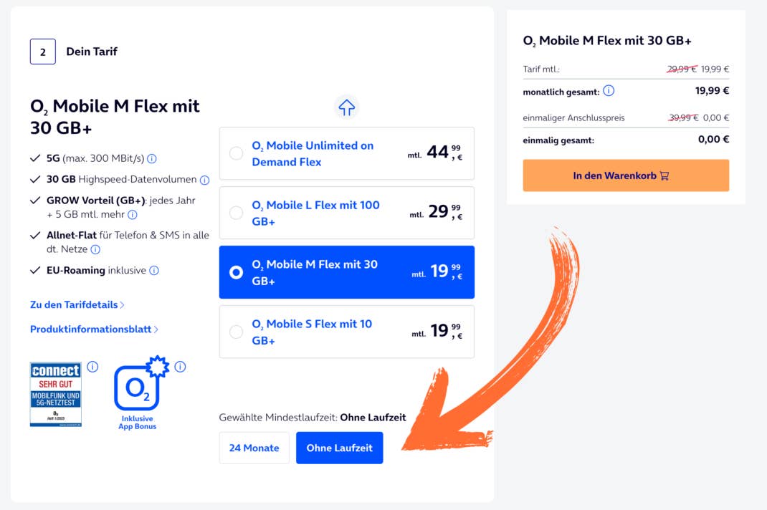Click Tarif mtl. label in summary
This screenshot has height=510, width=767.
tap(541, 69)
